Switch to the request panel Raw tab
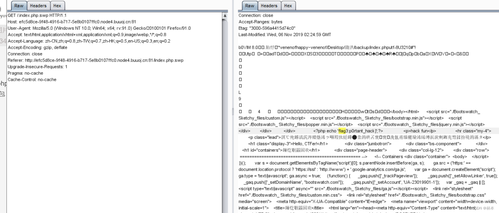 pos(19,6)
